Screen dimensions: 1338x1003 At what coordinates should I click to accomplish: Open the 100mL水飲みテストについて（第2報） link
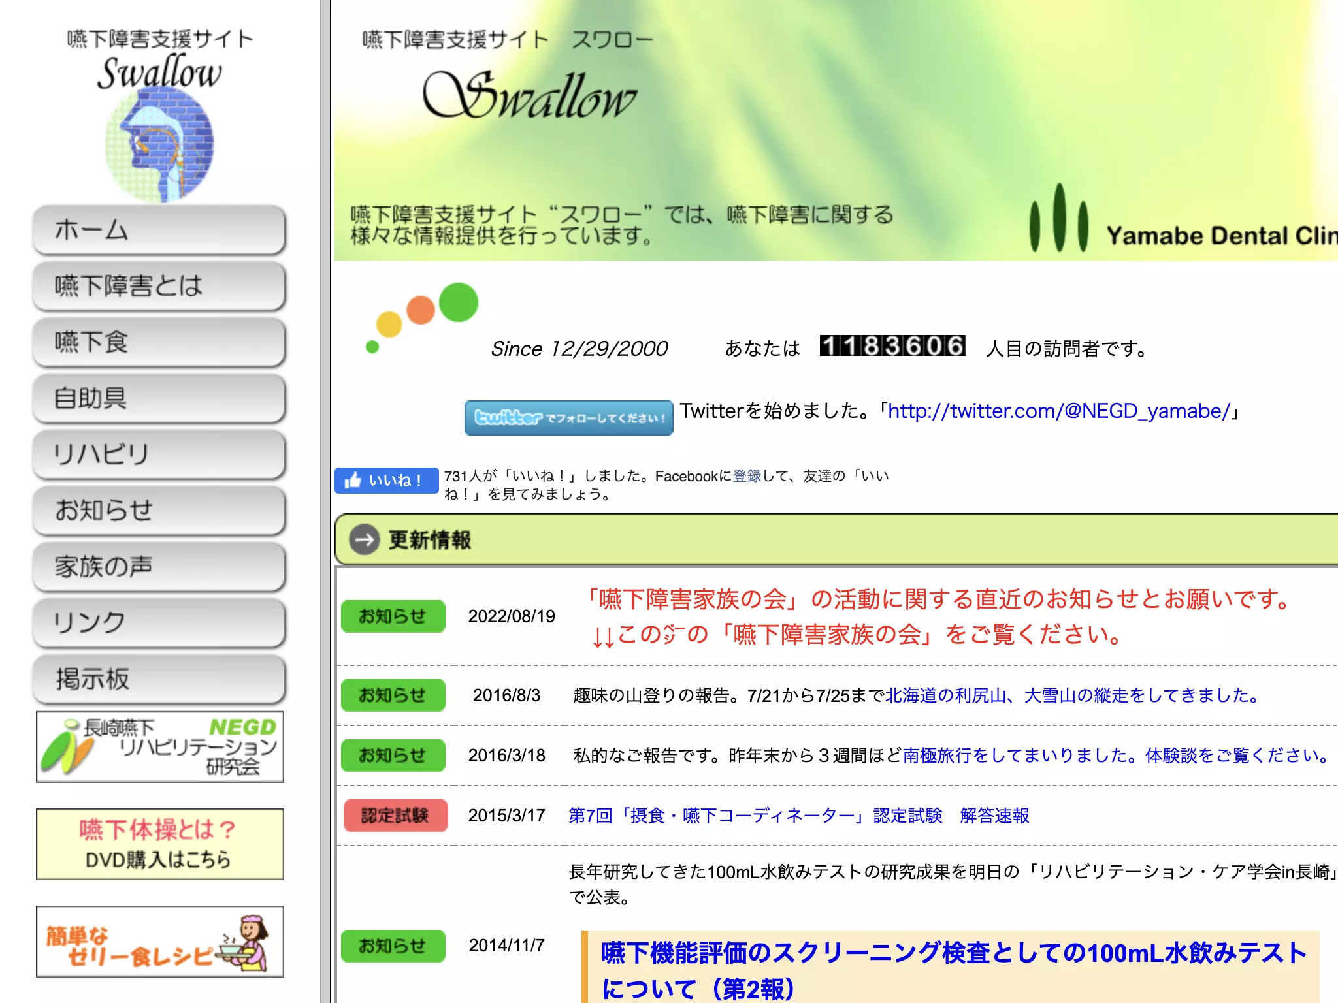click(954, 970)
